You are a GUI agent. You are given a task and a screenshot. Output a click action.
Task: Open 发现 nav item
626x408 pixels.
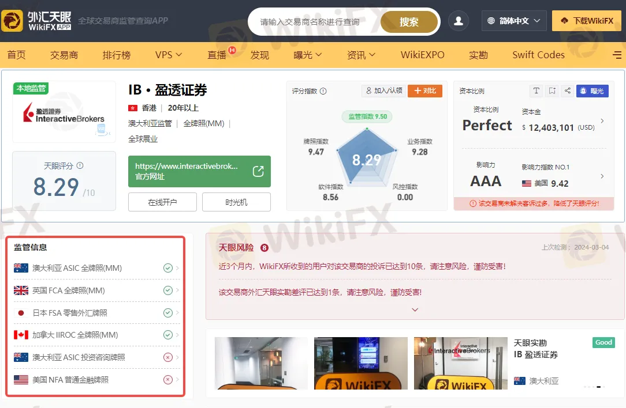pos(259,55)
